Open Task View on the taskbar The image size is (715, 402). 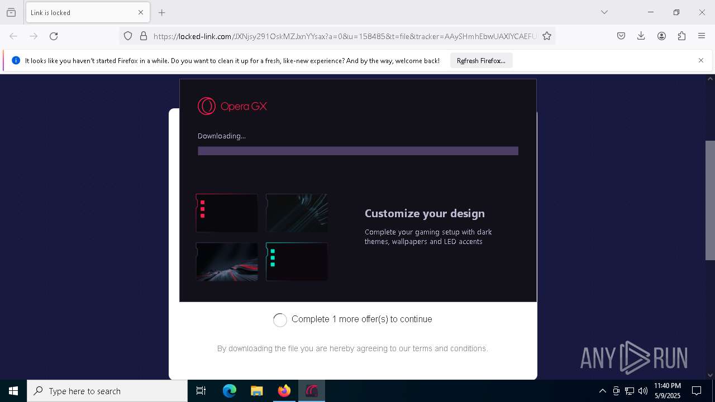(x=201, y=391)
